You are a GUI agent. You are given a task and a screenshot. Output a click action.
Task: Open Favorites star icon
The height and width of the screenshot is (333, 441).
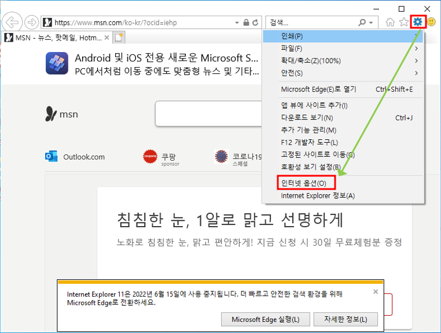[x=404, y=22]
